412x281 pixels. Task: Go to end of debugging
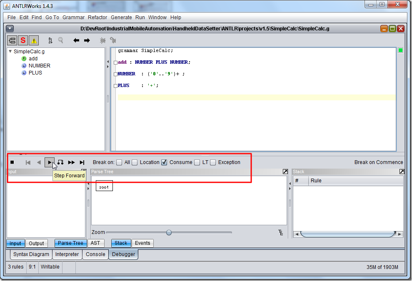(x=82, y=162)
